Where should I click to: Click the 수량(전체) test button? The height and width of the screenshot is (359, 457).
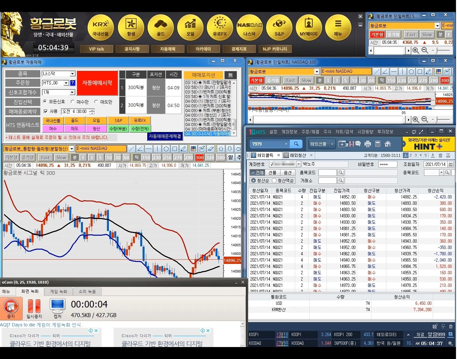(140, 128)
